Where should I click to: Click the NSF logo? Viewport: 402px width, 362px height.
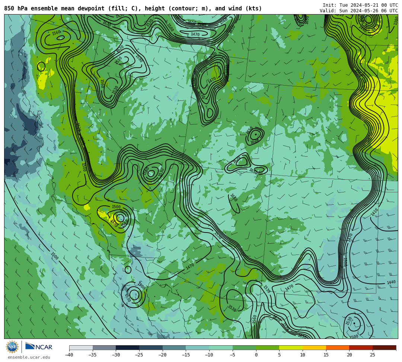[x=12, y=347]
